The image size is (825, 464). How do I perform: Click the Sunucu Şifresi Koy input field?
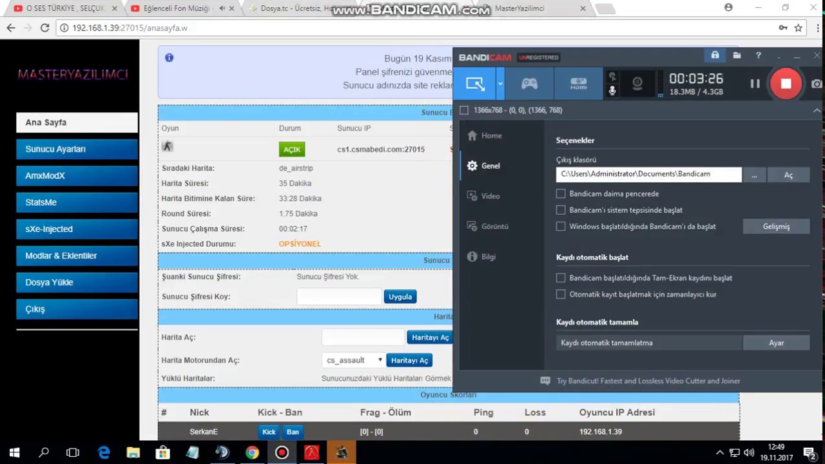(x=339, y=296)
